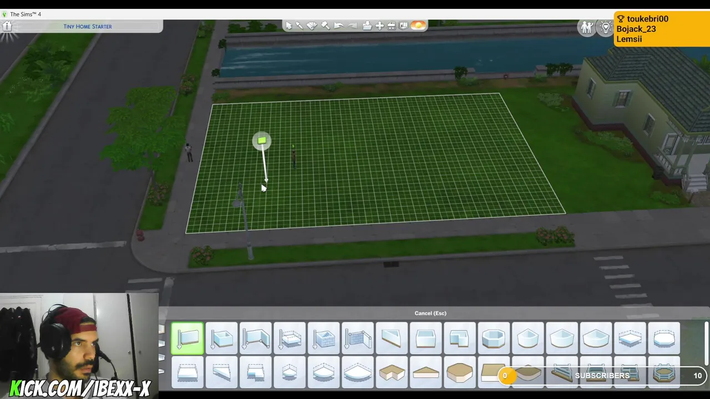710x399 pixels.
Task: Choose the Basement tool with brick walls
Action: [x=324, y=338]
